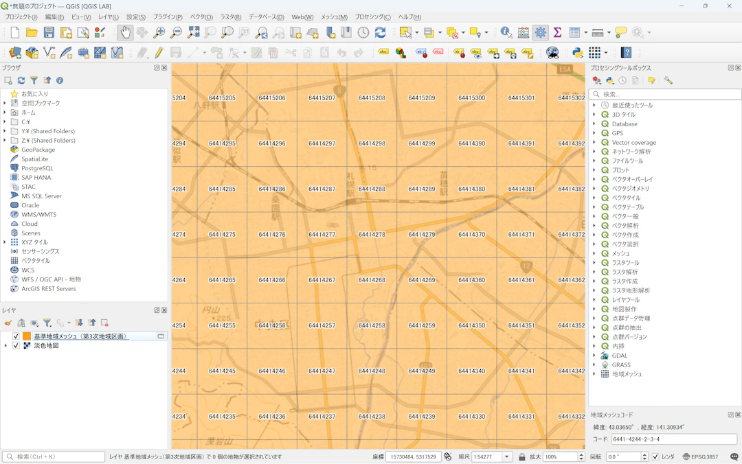Open the field calculator abacus icon
The width and height of the screenshot is (742, 464).
tap(524, 33)
